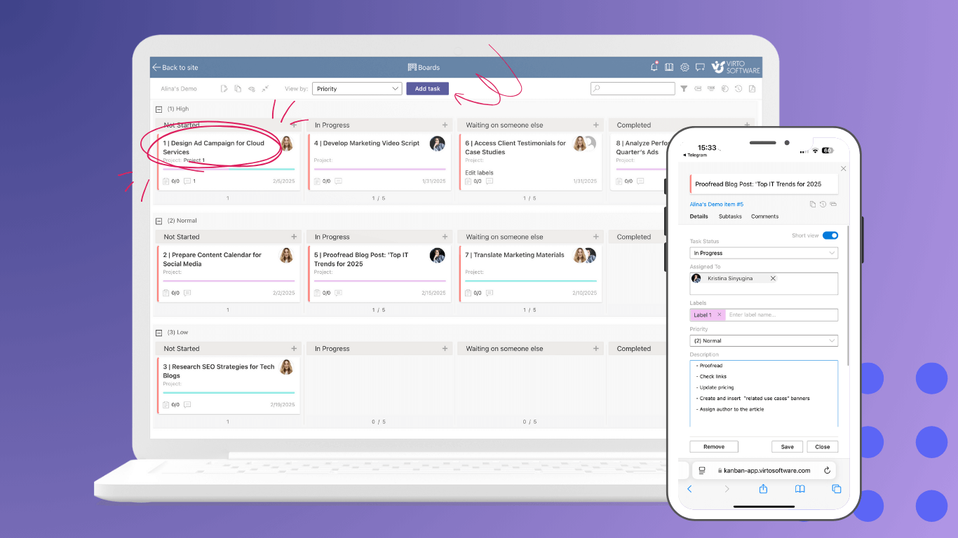
Task: Click the Add task button
Action: pos(427,88)
